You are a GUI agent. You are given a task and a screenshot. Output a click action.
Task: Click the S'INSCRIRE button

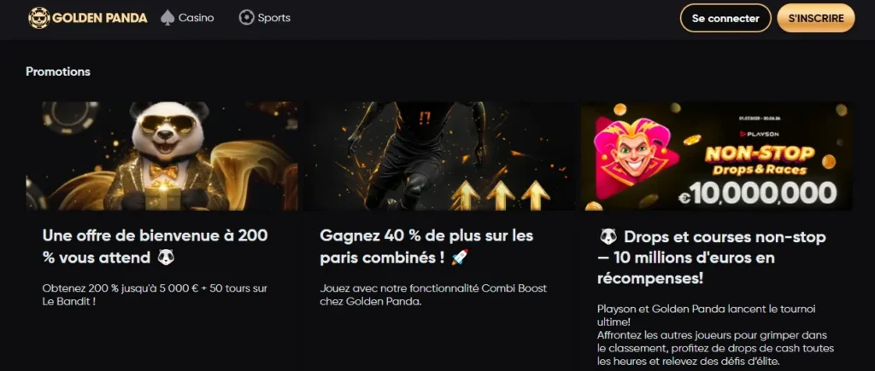(816, 18)
